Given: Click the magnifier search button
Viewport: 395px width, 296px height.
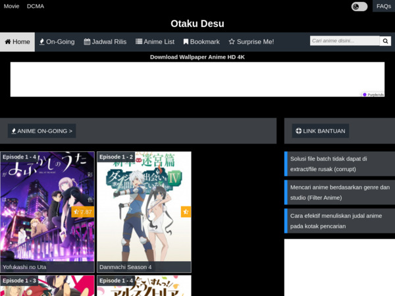Looking at the screenshot, I should tap(385, 41).
